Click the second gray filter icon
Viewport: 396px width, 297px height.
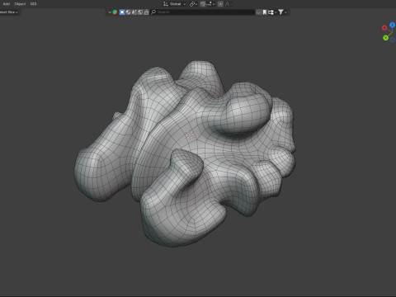point(128,12)
